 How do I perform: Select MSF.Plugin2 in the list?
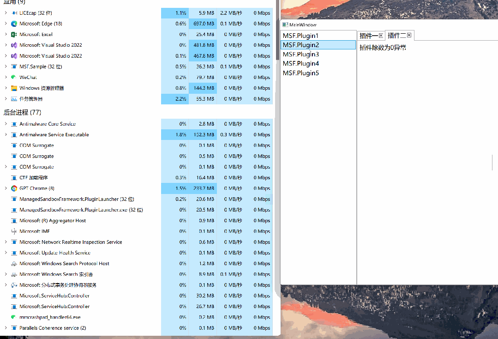click(318, 45)
